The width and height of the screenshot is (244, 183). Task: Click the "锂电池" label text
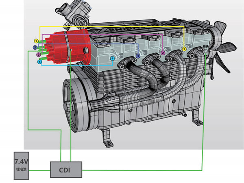21,169
